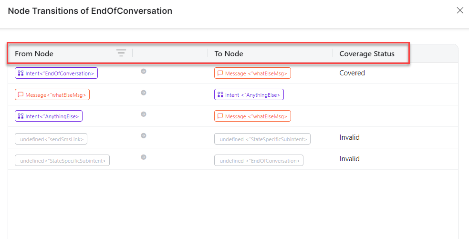Select the Message whatElseMsg from-node tag

[52, 95]
